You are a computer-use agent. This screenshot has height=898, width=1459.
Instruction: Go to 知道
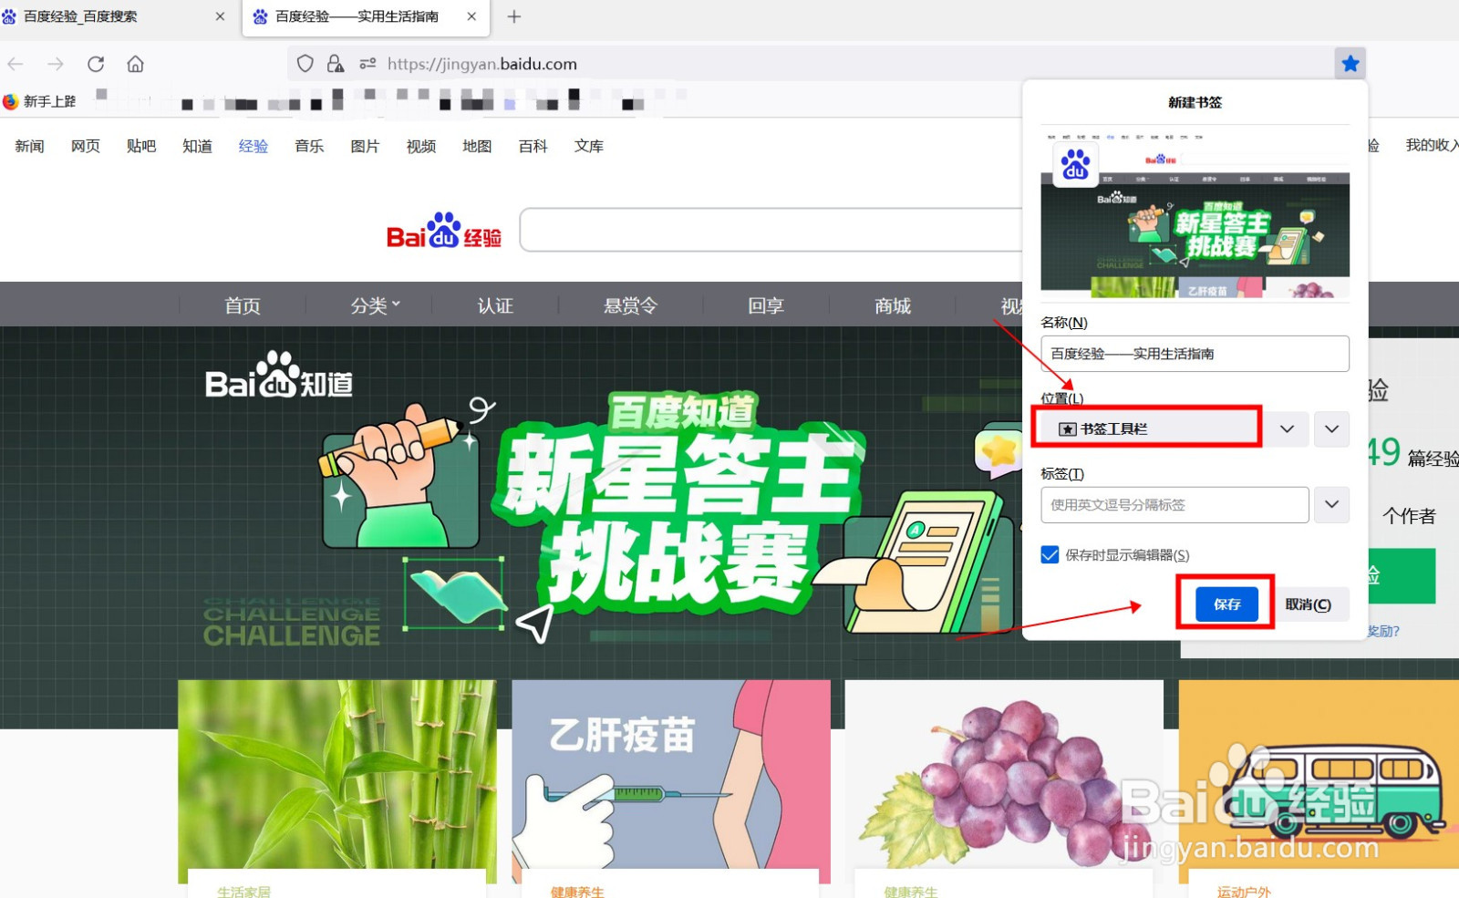click(197, 146)
